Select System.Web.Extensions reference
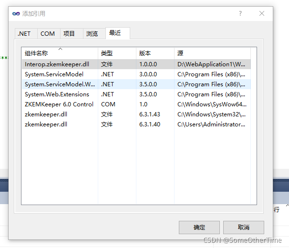This screenshot has height=248, width=289. (x=136, y=94)
